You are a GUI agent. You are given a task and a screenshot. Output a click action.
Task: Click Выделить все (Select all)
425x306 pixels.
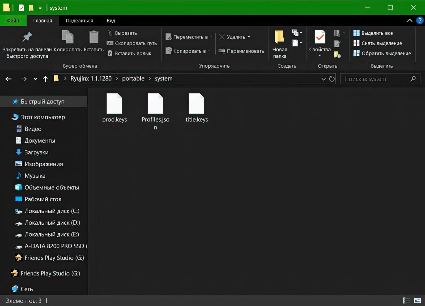click(373, 33)
